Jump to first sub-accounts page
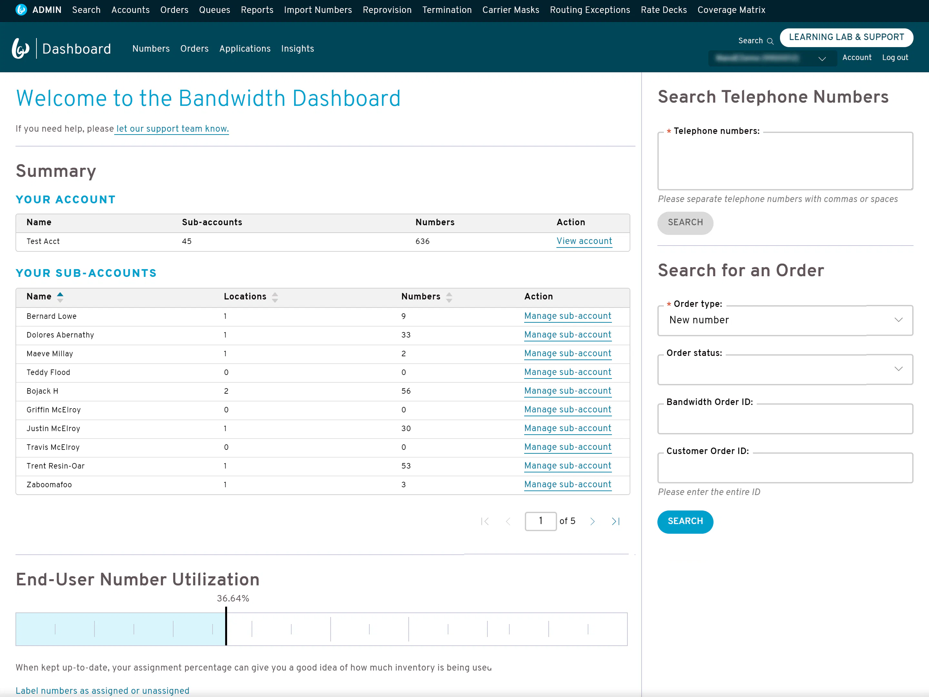929x697 pixels. click(x=485, y=521)
